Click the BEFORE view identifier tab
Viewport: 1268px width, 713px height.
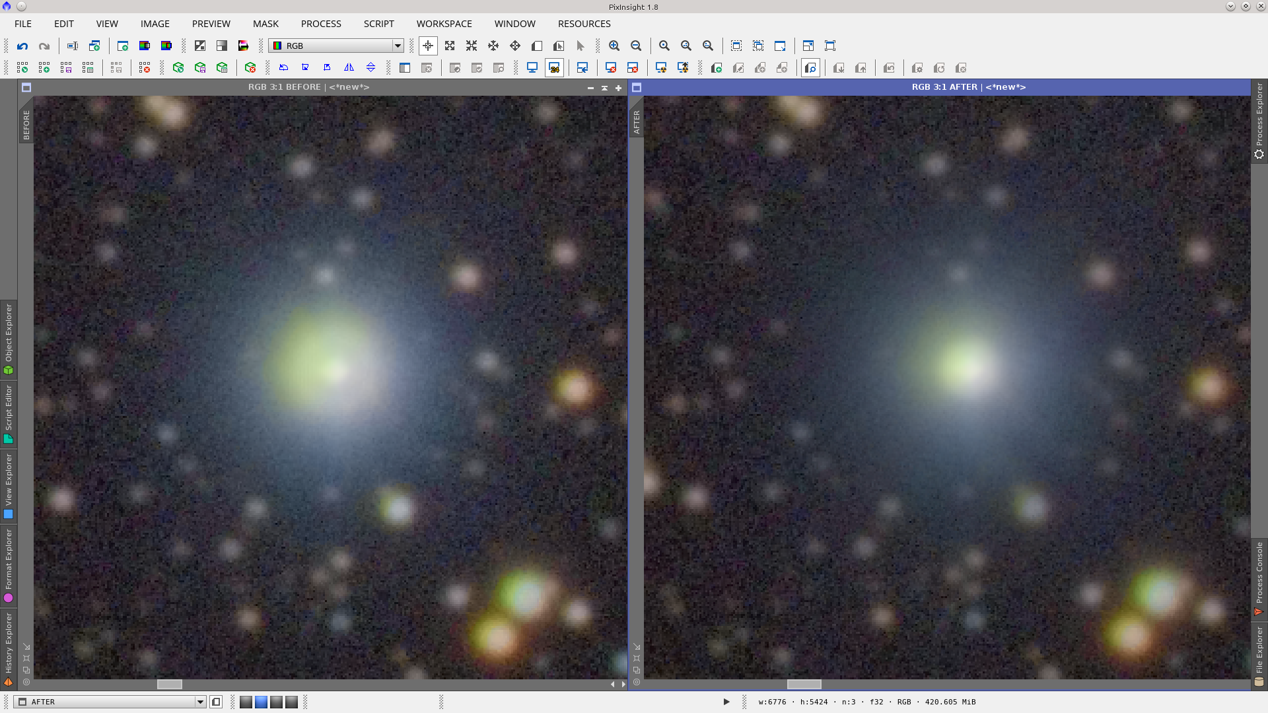(x=26, y=124)
